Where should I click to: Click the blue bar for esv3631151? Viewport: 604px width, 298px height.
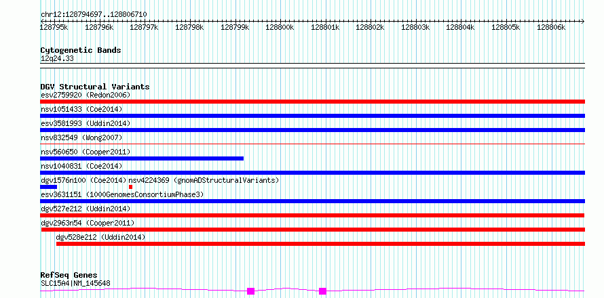click(312, 201)
